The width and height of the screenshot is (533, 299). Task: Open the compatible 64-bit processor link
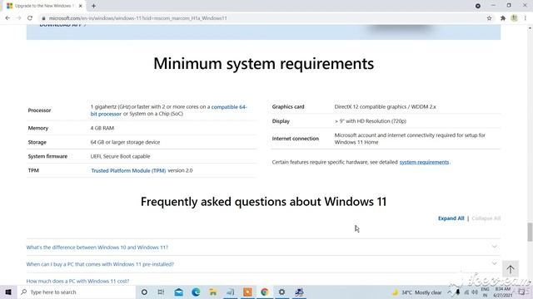pos(168,110)
